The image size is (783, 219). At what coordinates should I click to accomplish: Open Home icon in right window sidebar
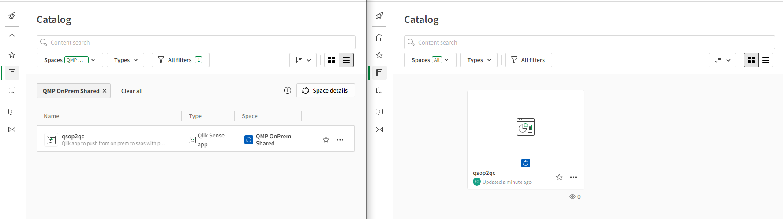click(379, 37)
